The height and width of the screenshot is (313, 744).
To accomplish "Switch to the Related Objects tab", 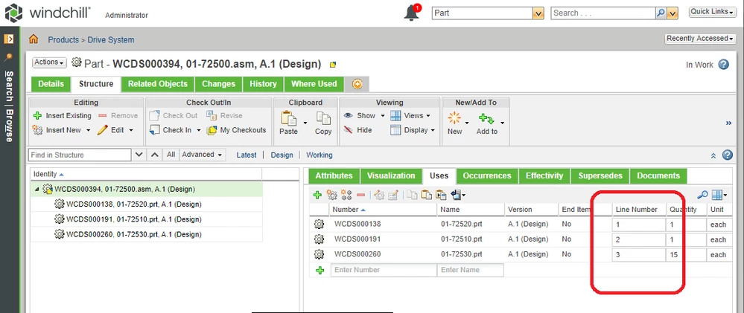I will pos(158,84).
